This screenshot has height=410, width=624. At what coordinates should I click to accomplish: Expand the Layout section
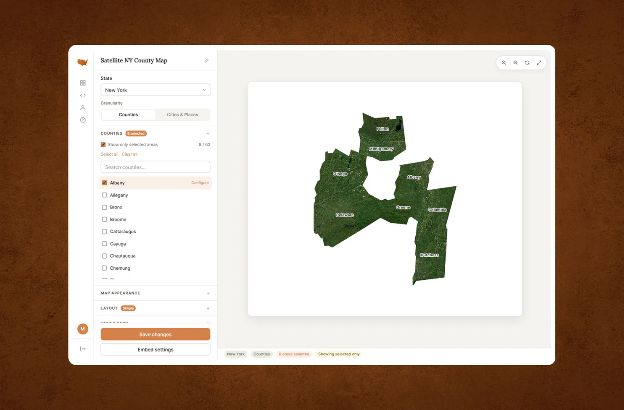(155, 308)
